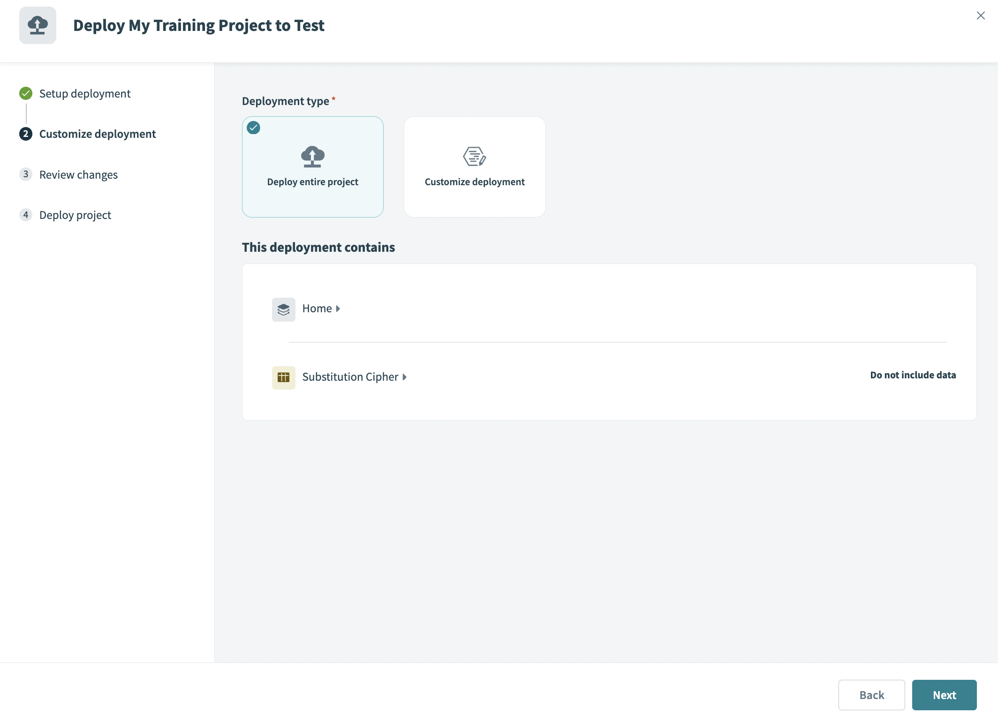Click the green checkmark on Setup deployment step

point(26,93)
